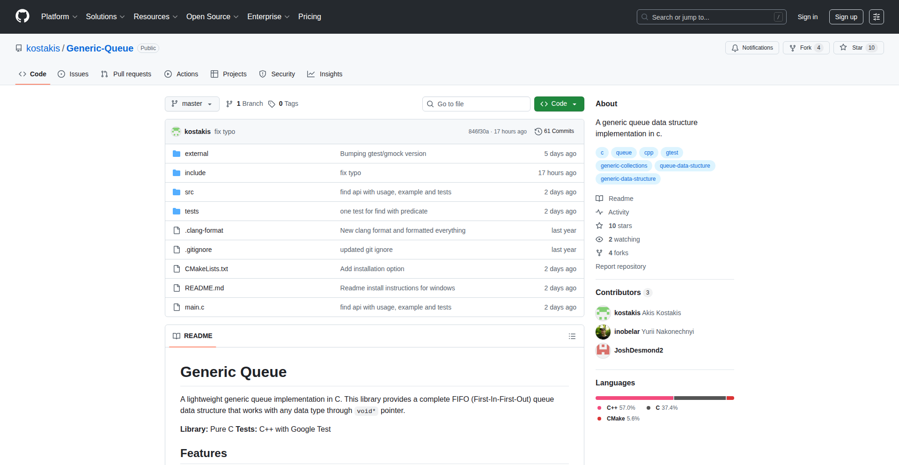Click the commit history clock icon
The image size is (899, 465).
pyautogui.click(x=538, y=132)
